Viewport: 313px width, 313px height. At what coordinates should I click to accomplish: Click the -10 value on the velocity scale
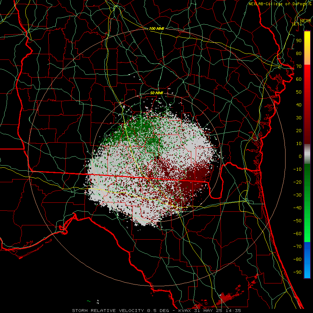click(x=297, y=169)
